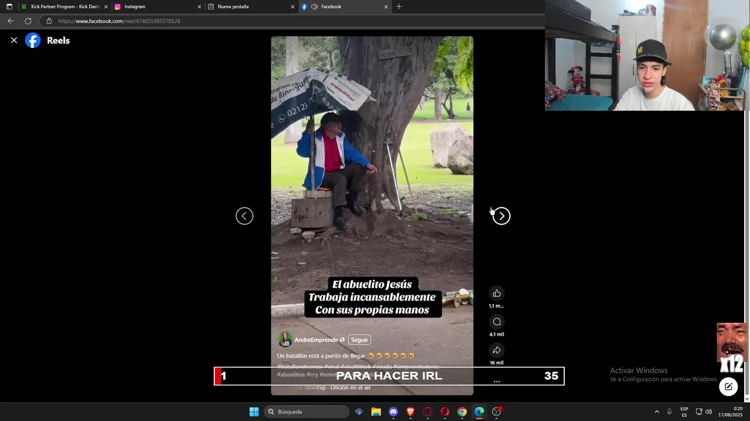Screen dimensions: 750x421
Task: Click the Facebook logo beside Reels
Action: (33, 40)
